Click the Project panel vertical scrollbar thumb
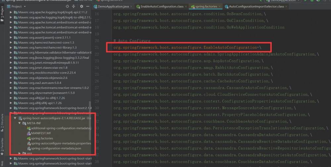The height and width of the screenshot is (167, 331). click(90, 121)
